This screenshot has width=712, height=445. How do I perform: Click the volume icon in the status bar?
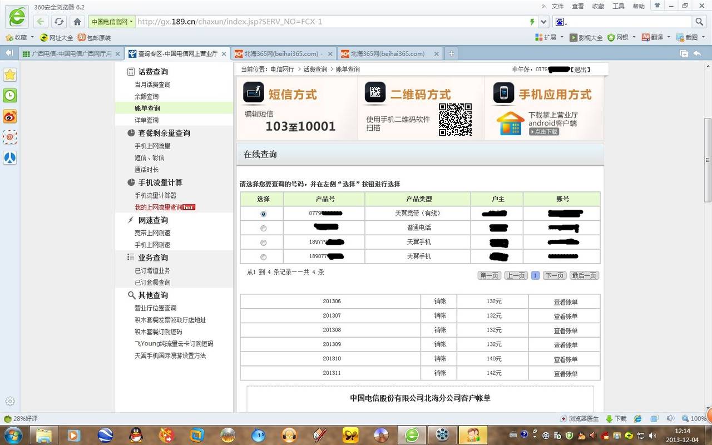click(x=670, y=418)
